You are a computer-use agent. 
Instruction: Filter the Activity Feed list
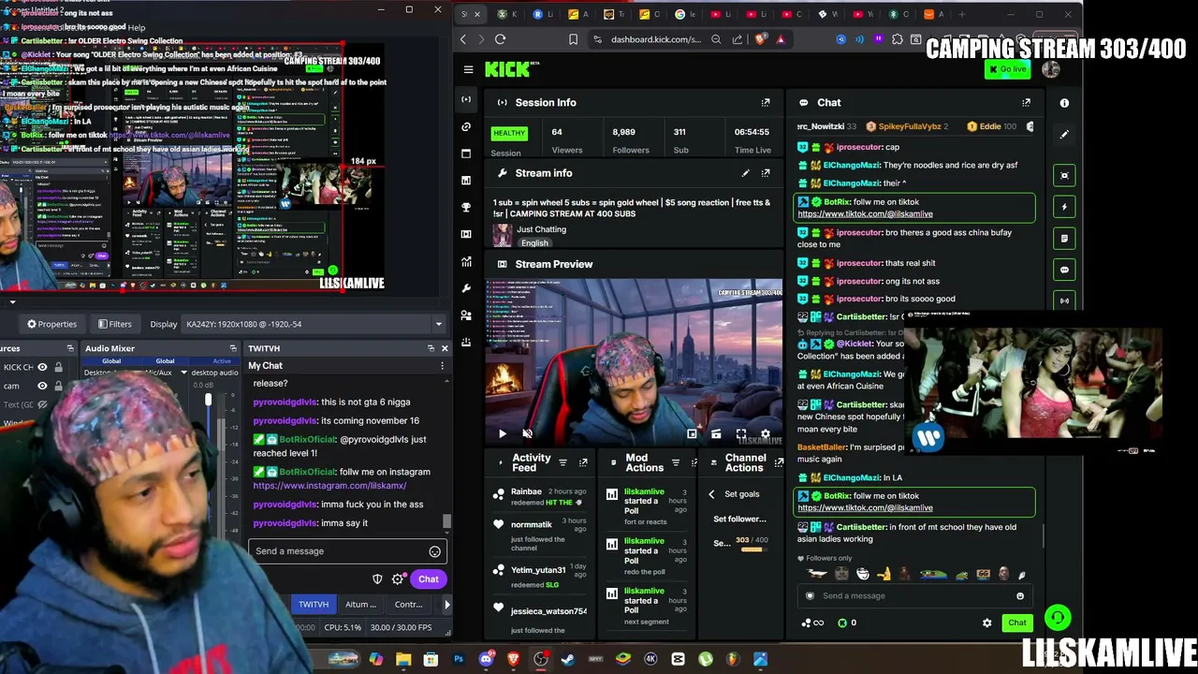[x=562, y=462]
